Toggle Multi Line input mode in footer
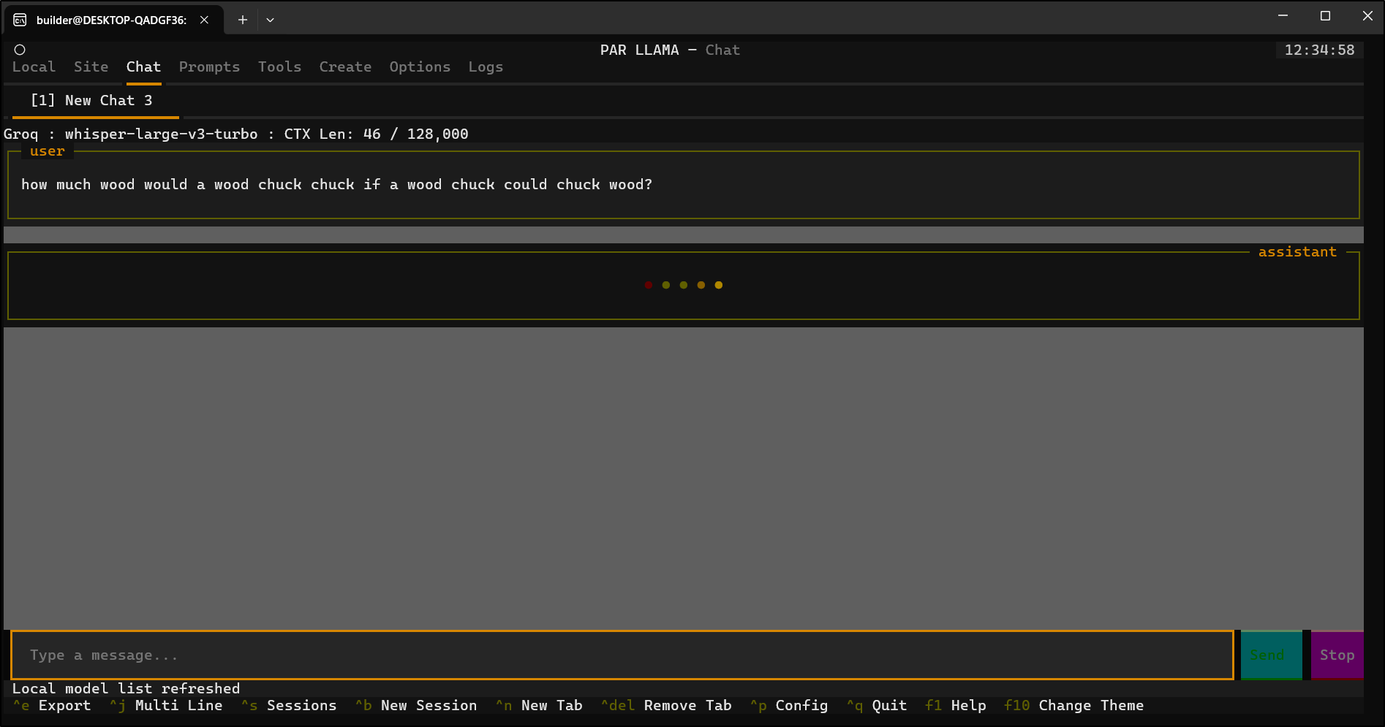This screenshot has width=1385, height=727. 178,706
